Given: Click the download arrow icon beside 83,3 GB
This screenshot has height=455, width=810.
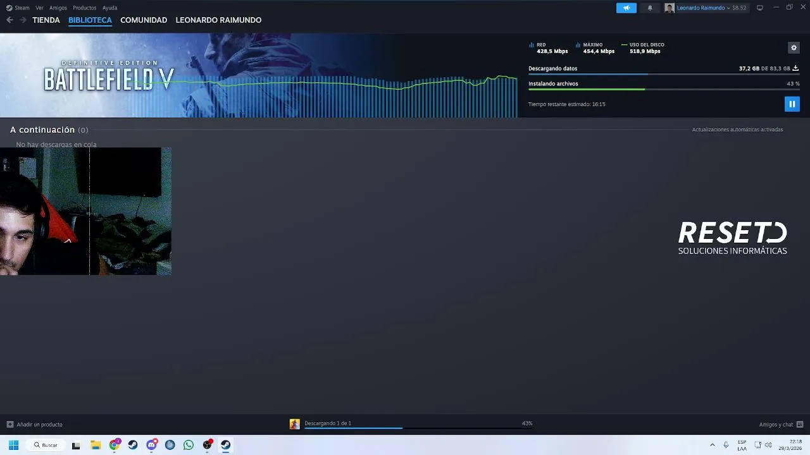Looking at the screenshot, I should coord(795,68).
